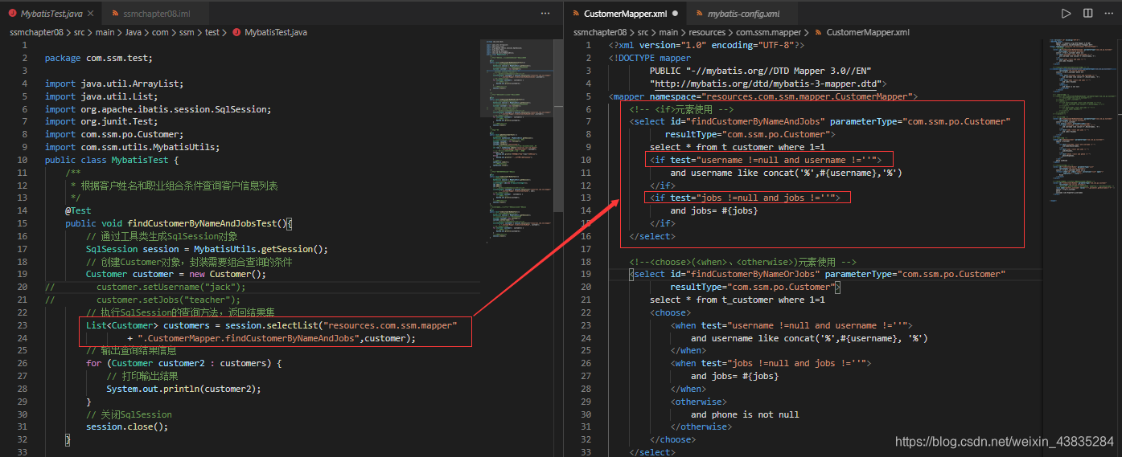Click the 'for (Customer customer2 : customers)' line
This screenshot has width=1122, height=457.
click(x=184, y=363)
